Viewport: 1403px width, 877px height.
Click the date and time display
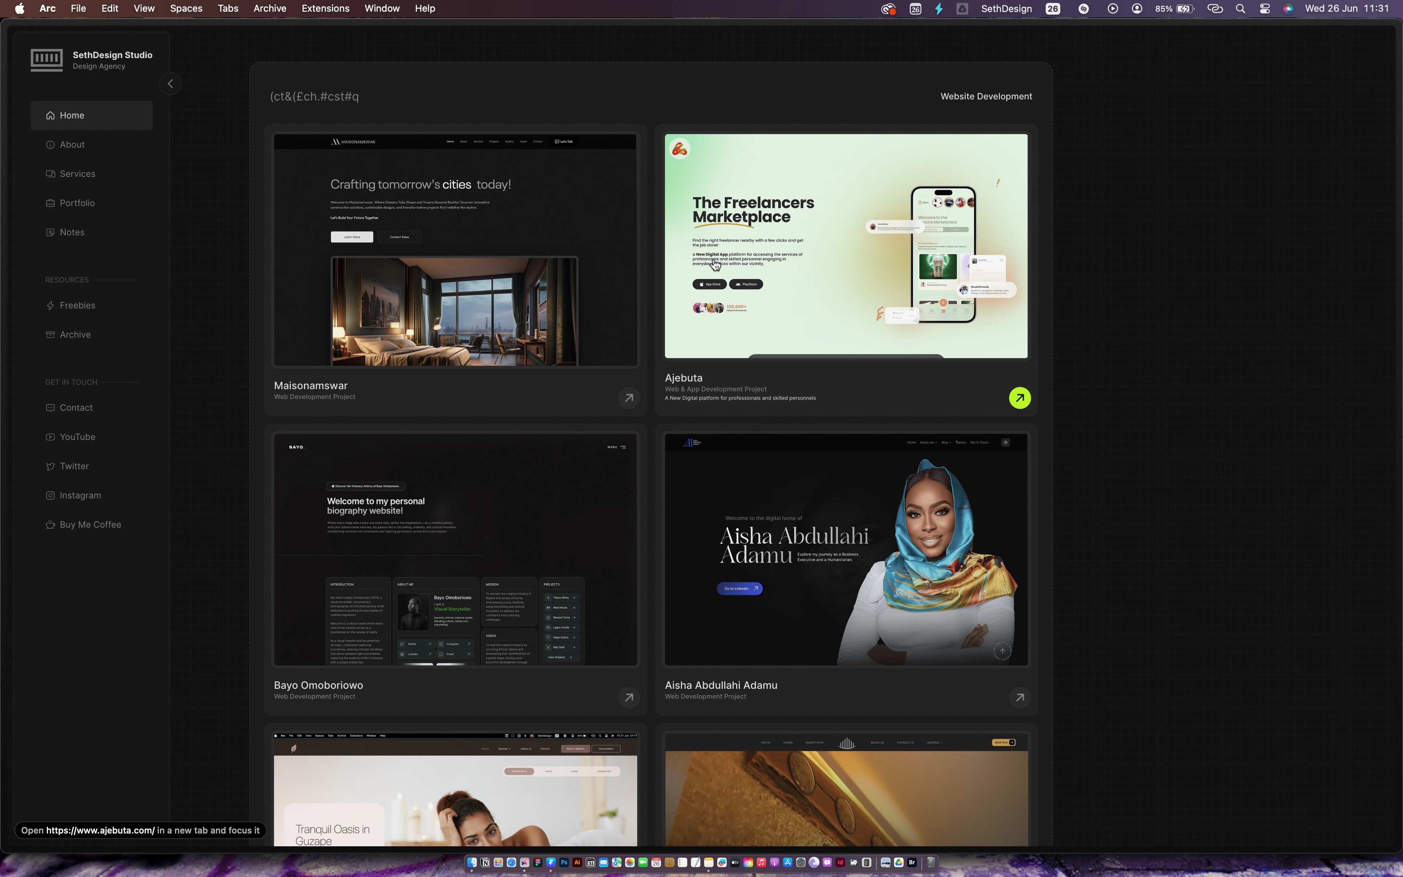pos(1347,9)
